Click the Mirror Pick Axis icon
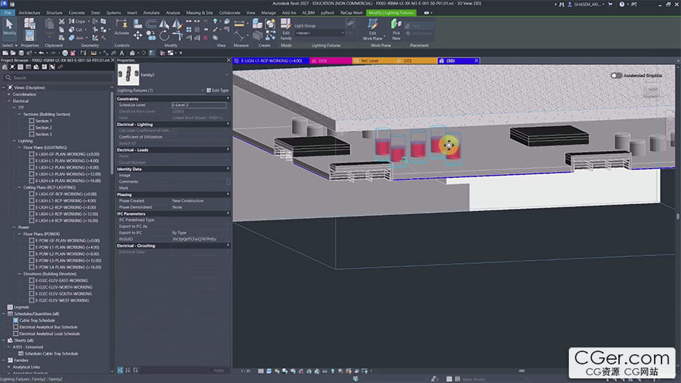 (164, 23)
